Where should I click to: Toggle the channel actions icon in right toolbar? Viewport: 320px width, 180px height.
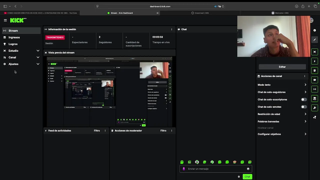pos(315,98)
